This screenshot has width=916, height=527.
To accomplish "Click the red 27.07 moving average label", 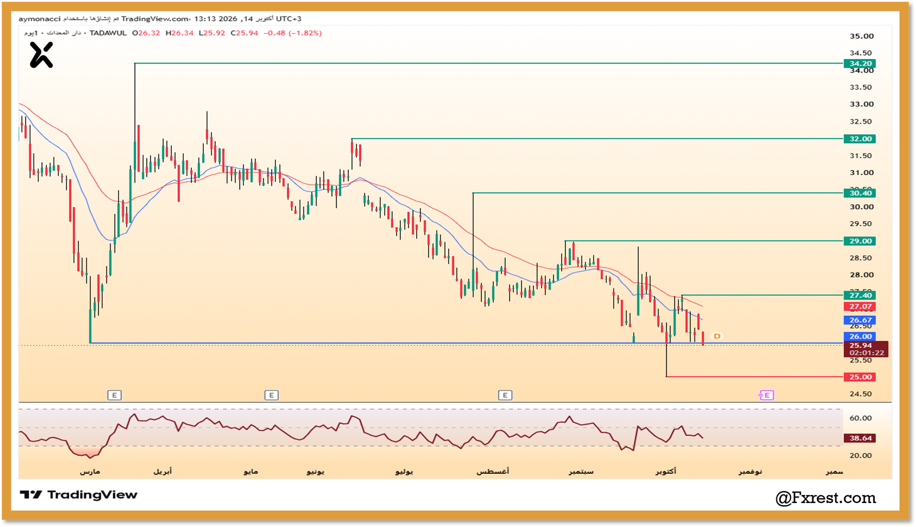I will click(x=860, y=307).
